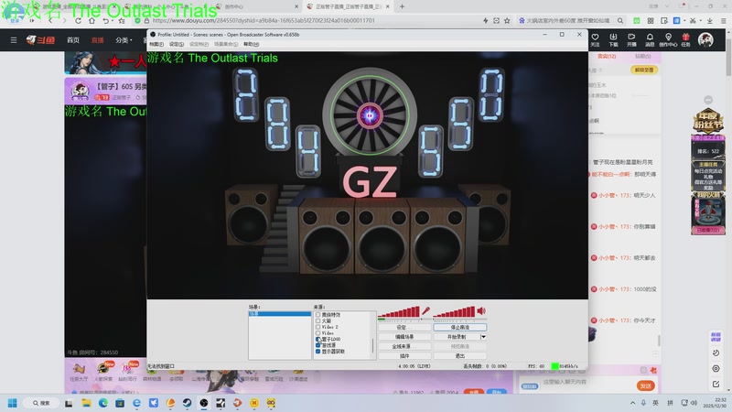Open the browser download arrow icon

pos(710,20)
